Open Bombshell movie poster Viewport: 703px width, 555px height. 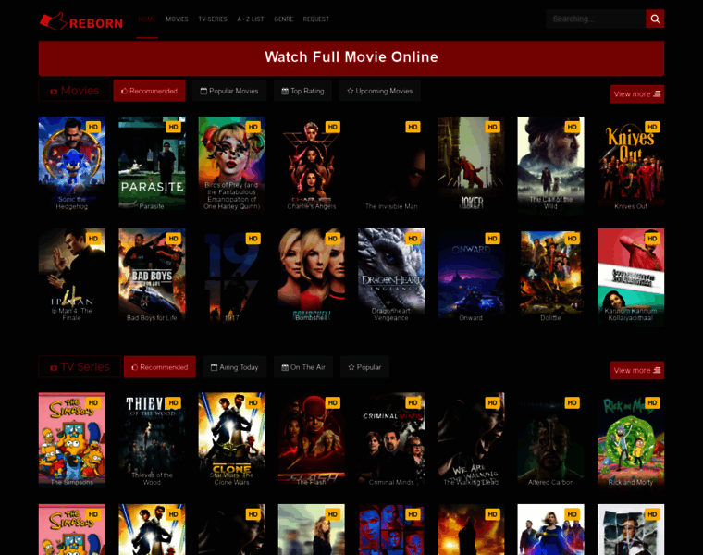click(312, 276)
